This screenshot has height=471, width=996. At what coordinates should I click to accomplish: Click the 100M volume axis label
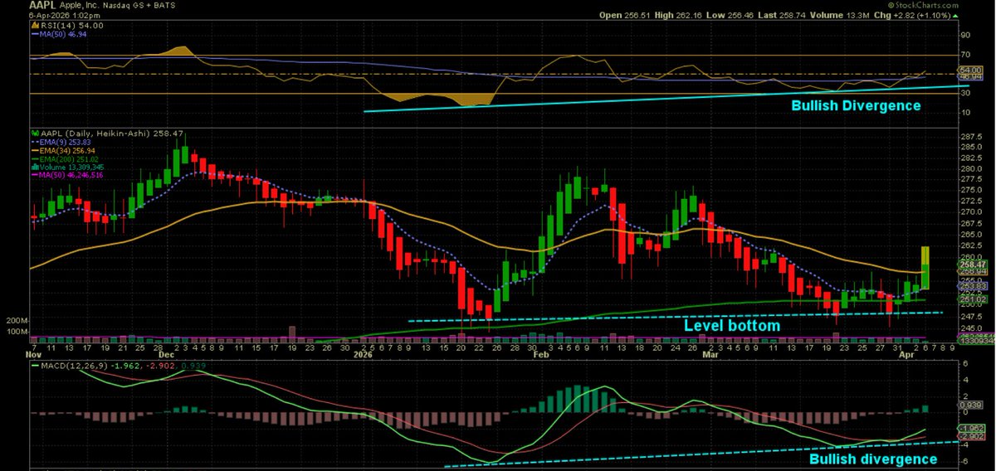pyautogui.click(x=17, y=331)
